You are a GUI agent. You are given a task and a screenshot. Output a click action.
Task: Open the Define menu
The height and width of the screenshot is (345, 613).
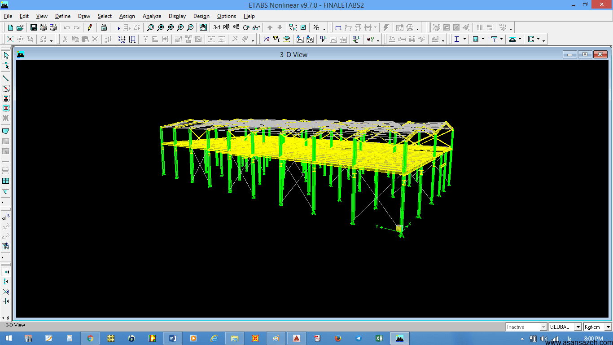pyautogui.click(x=63, y=16)
